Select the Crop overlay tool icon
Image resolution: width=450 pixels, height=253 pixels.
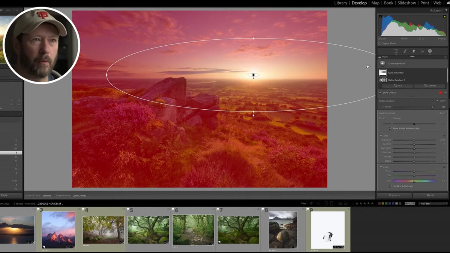405,51
